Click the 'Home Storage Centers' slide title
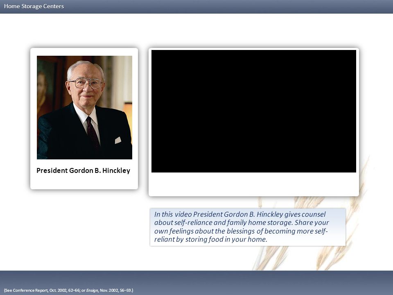The width and height of the screenshot is (393, 295). click(x=34, y=6)
